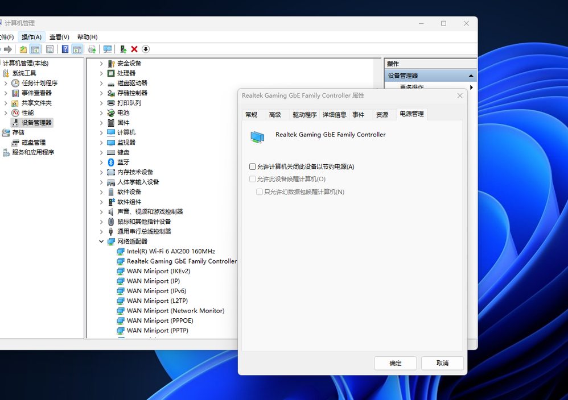The height and width of the screenshot is (400, 568).
Task: Click the red X uninstall device icon
Action: pos(134,49)
